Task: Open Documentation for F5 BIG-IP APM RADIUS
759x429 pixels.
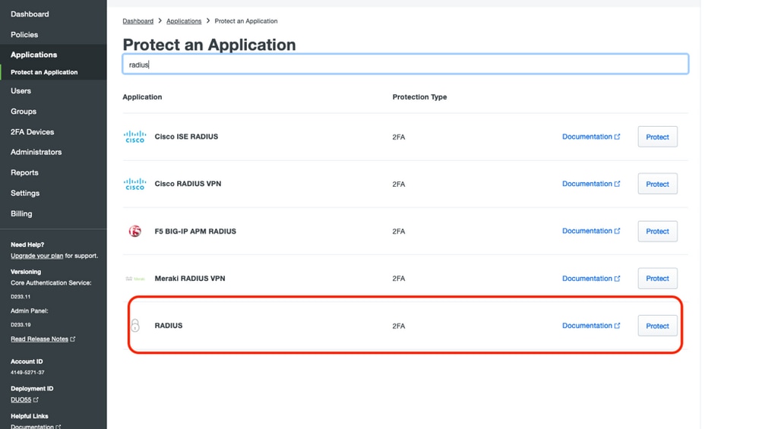Action: (x=591, y=231)
